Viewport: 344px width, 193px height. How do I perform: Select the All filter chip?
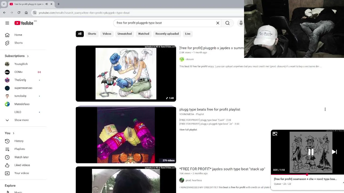80,34
